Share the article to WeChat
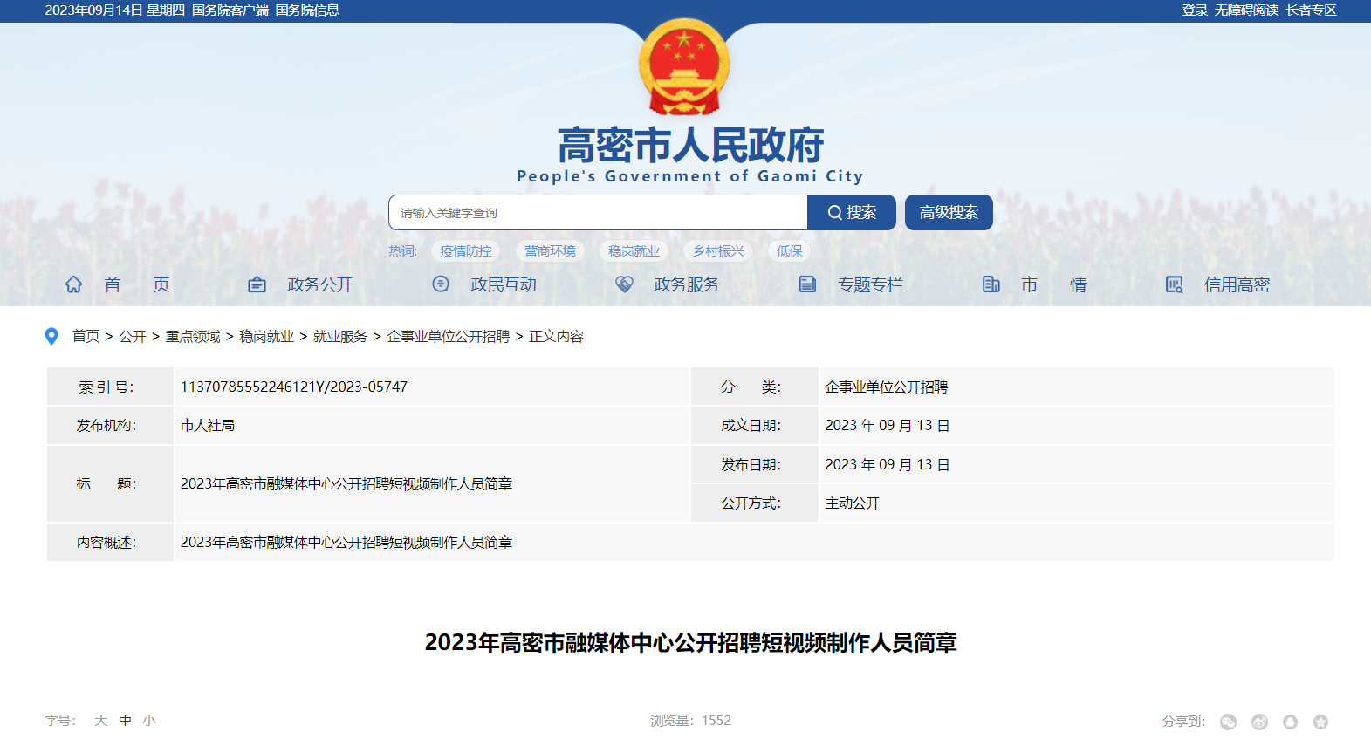Viewport: 1371px width, 753px height. [x=1229, y=722]
